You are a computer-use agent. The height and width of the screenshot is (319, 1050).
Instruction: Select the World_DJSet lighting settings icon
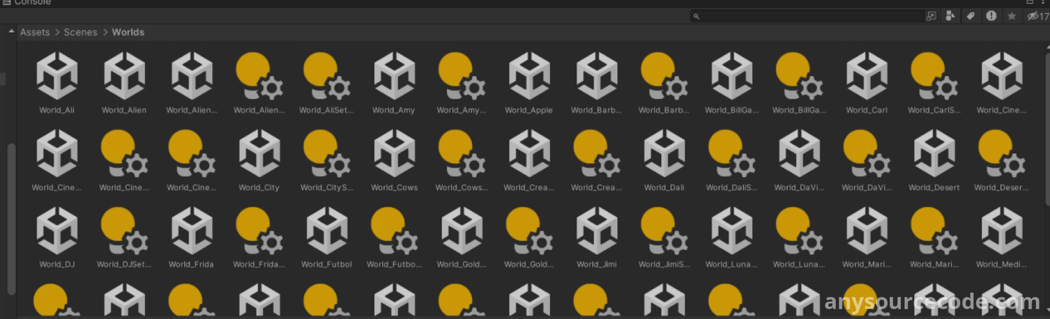pos(124,231)
